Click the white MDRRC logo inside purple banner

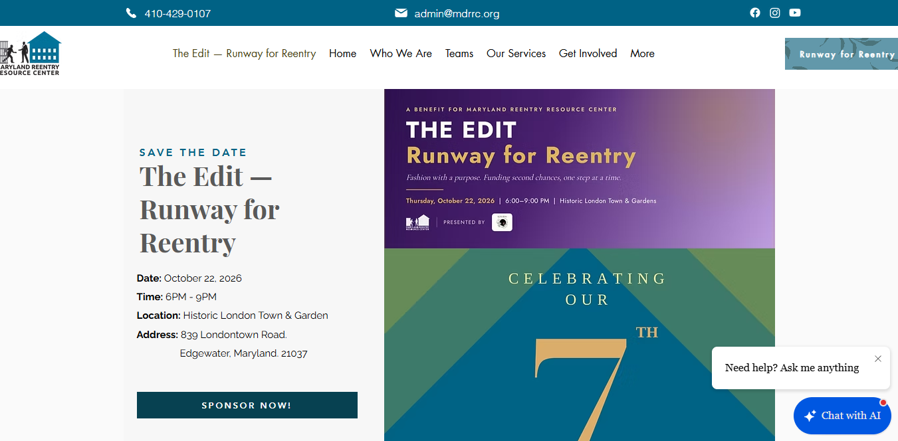coord(417,222)
